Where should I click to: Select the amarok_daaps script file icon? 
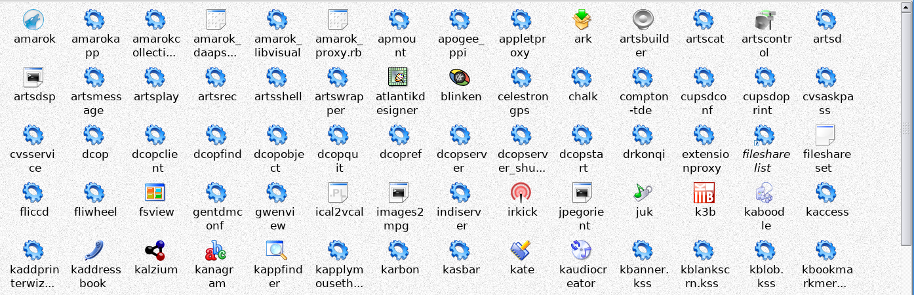tap(216, 20)
